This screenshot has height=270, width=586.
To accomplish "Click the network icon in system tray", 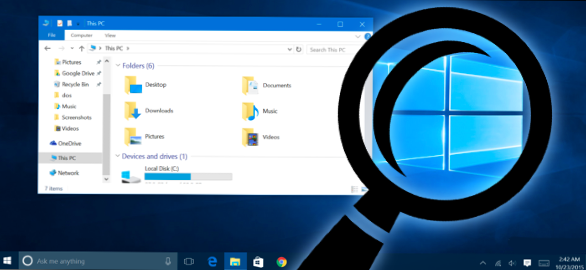I will [498, 263].
